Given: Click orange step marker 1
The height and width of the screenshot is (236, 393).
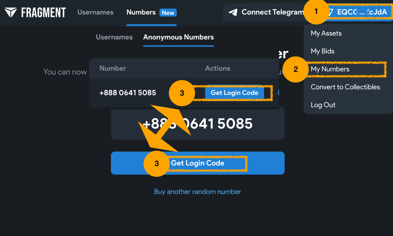Looking at the screenshot, I should click(x=316, y=11).
